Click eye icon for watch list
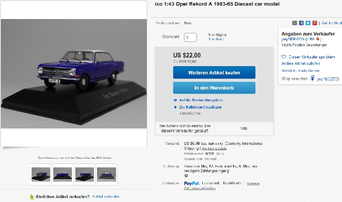Image resolution: width=342 pixels, height=202 pixels. click(x=175, y=100)
